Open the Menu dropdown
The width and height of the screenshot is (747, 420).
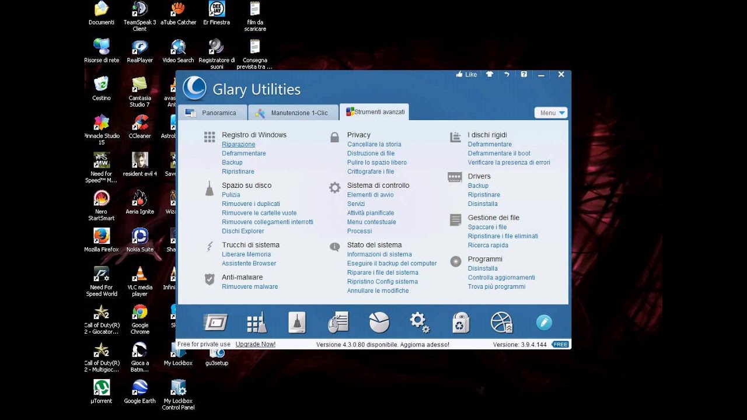551,113
